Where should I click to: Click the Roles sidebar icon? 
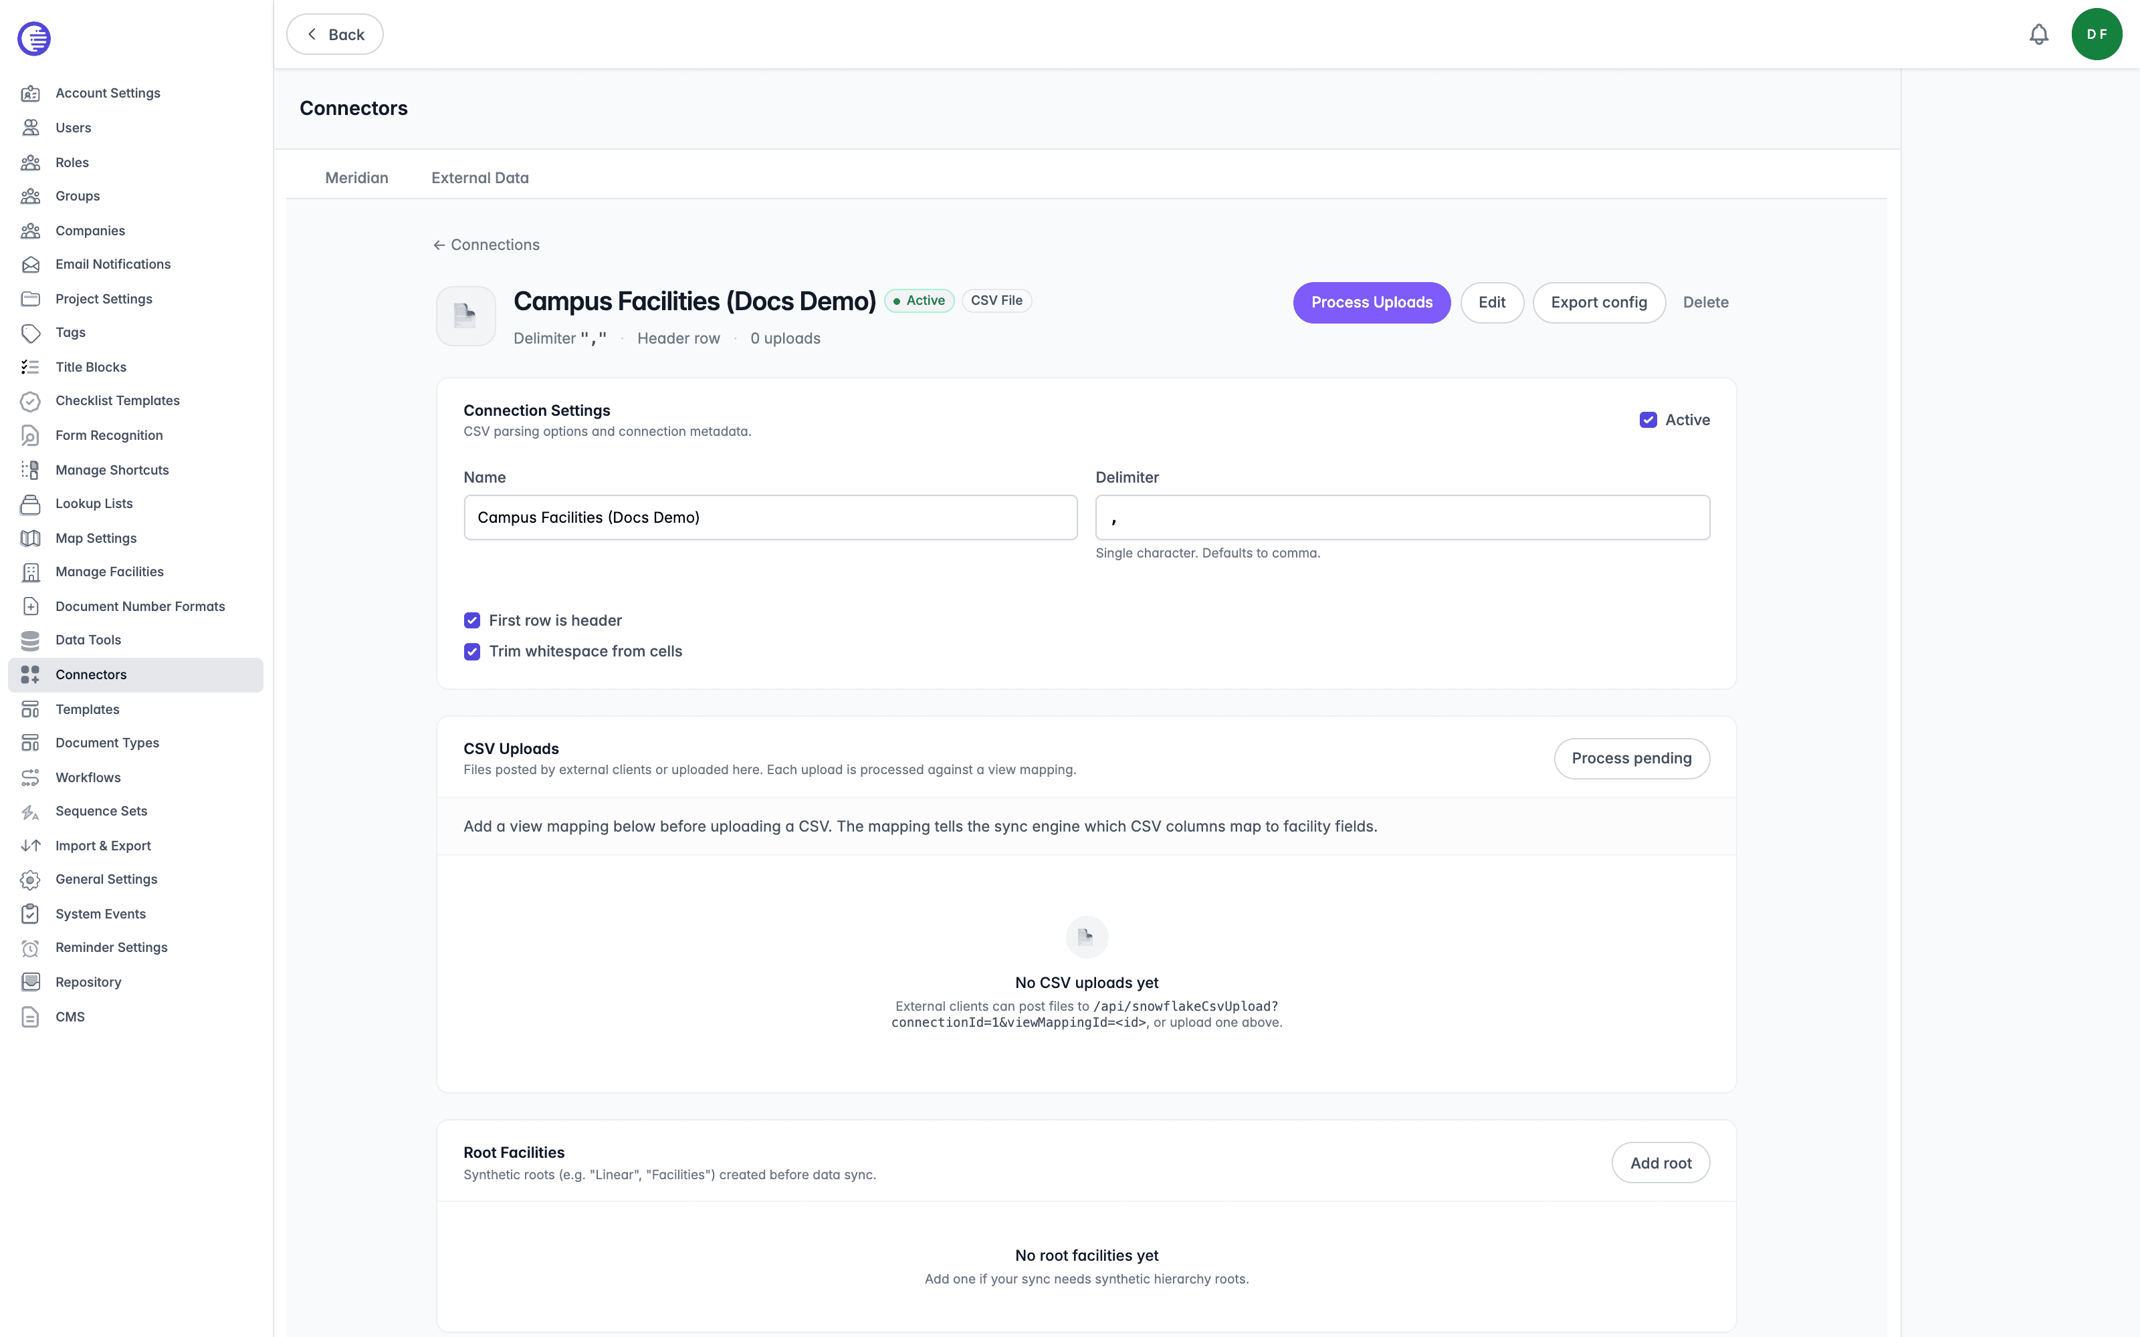point(31,162)
